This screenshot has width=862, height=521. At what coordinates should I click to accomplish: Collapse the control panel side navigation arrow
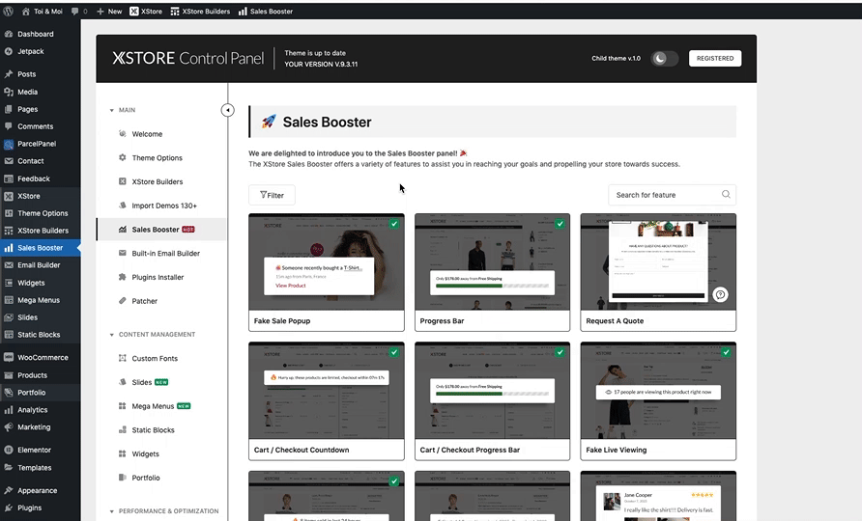[228, 110]
